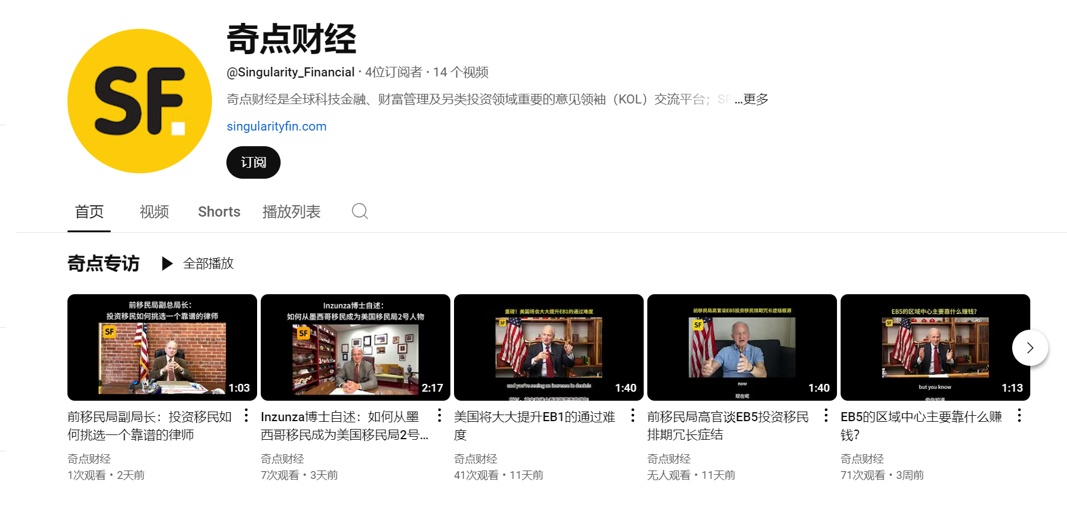Open more options for 前移民局高官谈EB5 video
This screenshot has height=506, width=1067.
coord(826,415)
